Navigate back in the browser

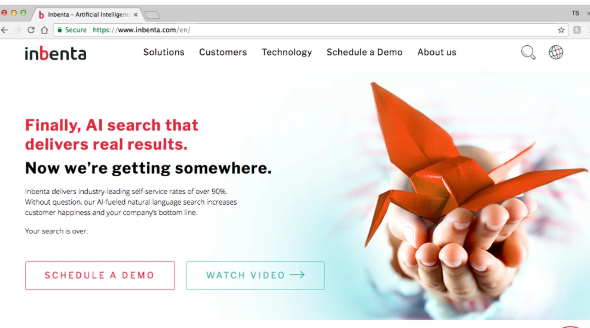coord(4,30)
